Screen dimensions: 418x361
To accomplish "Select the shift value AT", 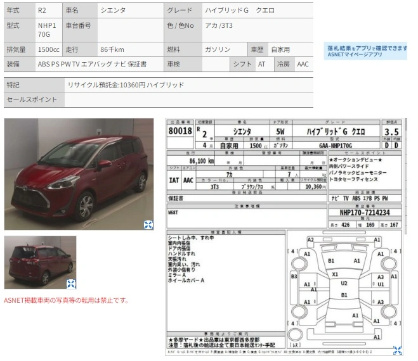I will tap(261, 64).
